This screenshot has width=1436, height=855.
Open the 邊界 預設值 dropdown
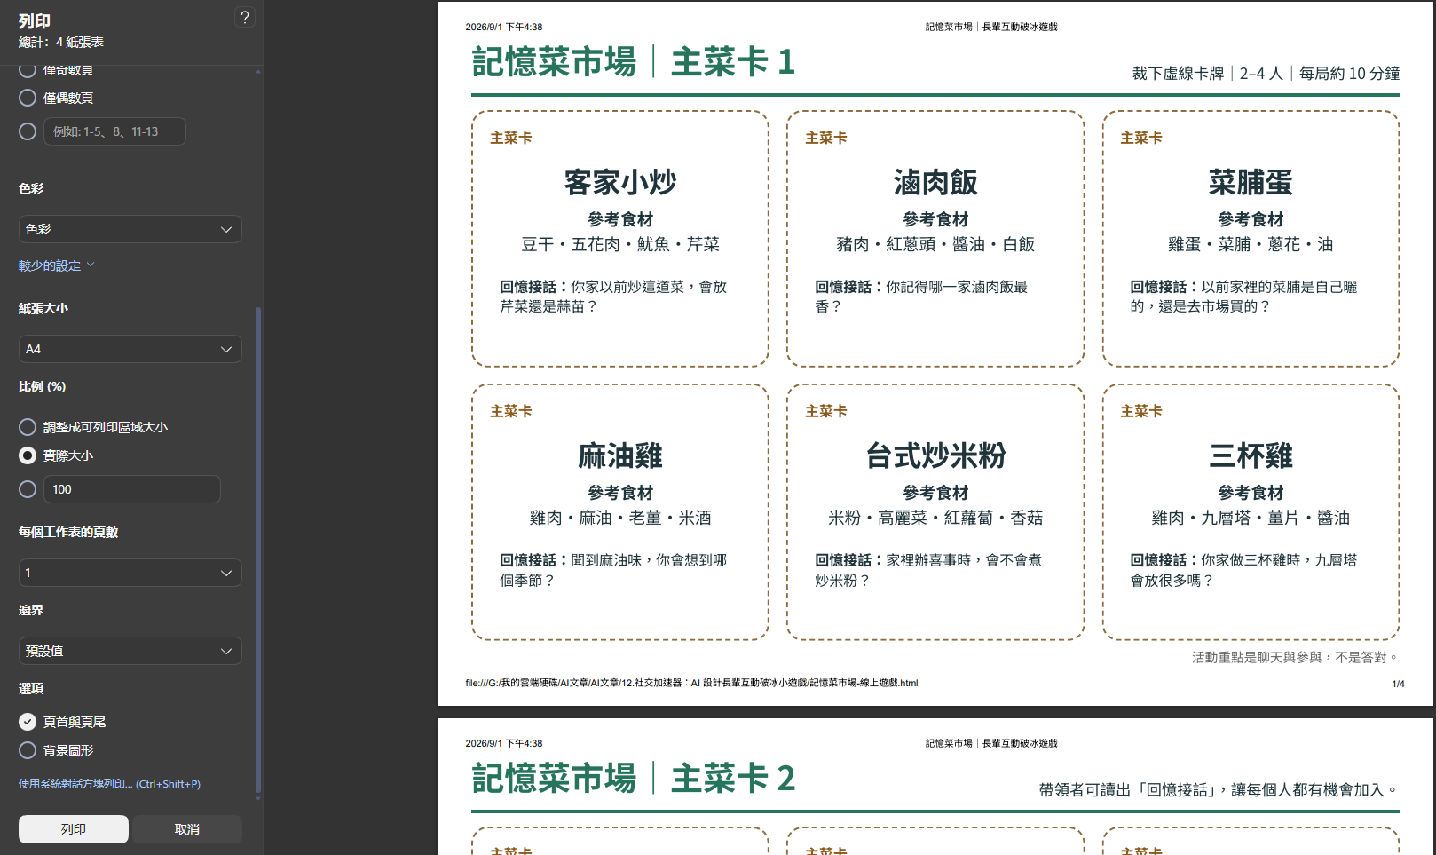(x=130, y=651)
